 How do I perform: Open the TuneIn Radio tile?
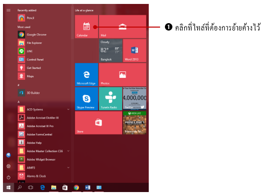click(x=110, y=98)
